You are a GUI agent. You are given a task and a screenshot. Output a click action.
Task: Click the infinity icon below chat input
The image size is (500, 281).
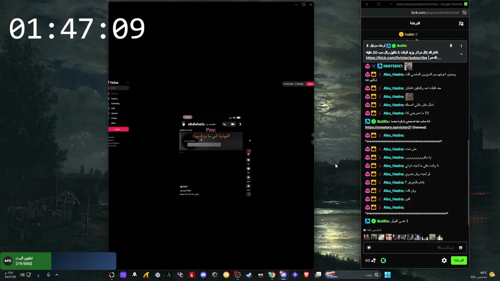367,260
